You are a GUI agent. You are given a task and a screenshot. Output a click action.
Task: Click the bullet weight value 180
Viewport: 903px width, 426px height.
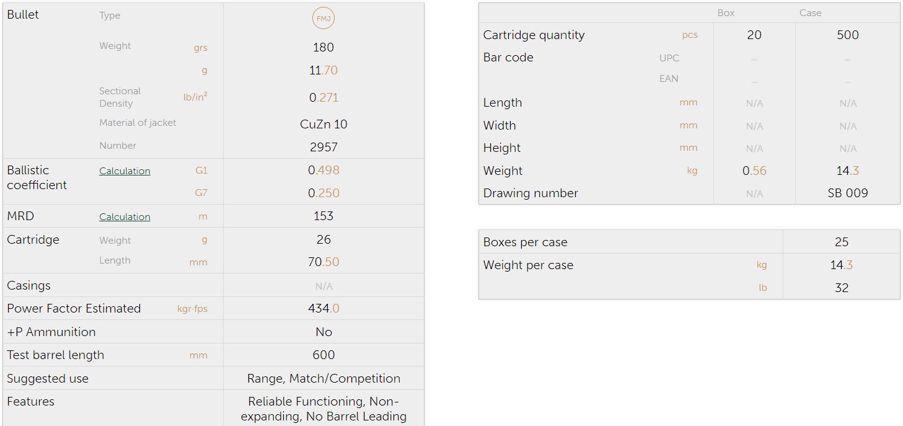coord(324,47)
